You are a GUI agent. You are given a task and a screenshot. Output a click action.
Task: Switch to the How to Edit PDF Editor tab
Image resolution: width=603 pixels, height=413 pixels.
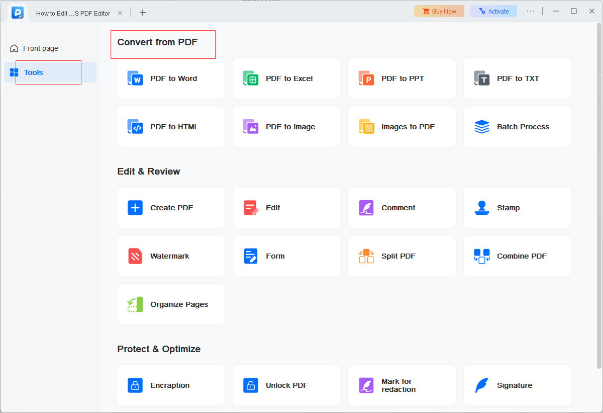[73, 13]
